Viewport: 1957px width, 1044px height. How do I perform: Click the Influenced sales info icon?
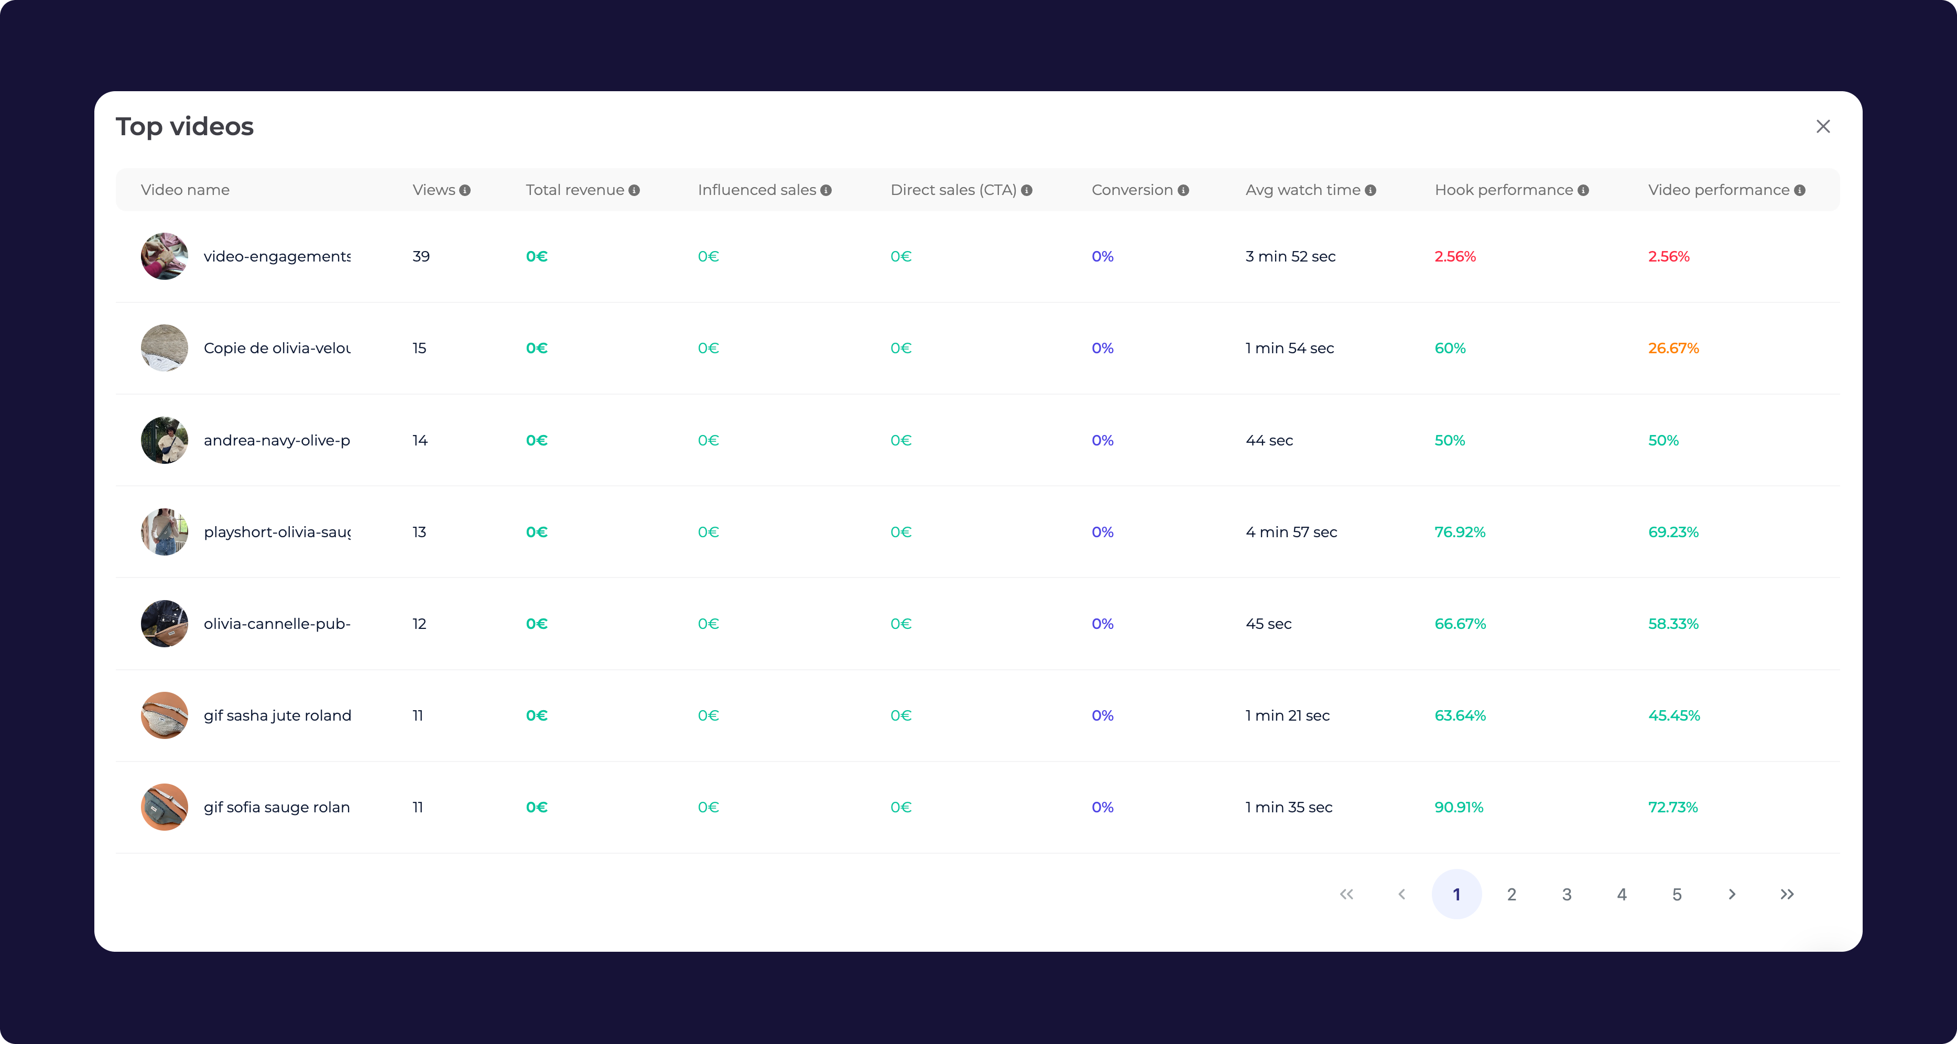click(826, 191)
